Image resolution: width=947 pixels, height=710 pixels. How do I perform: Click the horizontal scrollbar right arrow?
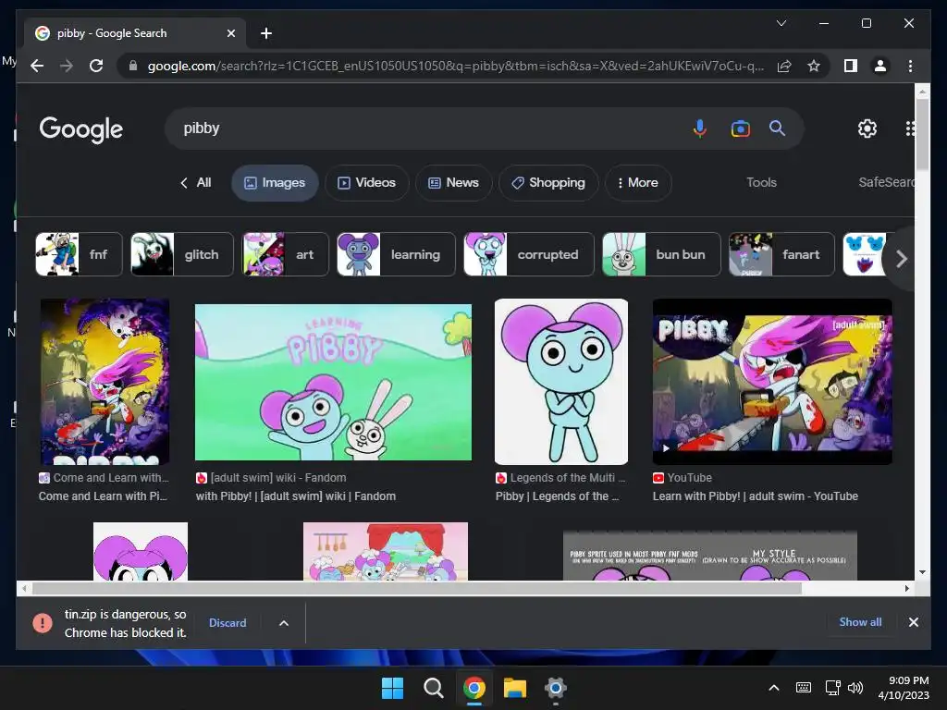point(907,588)
